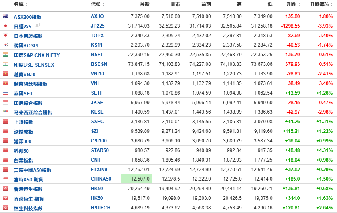This screenshot has width=337, height=213.
Task: Click the Hong Kong flag beside 恒生科技指數
Action: coord(6,208)
